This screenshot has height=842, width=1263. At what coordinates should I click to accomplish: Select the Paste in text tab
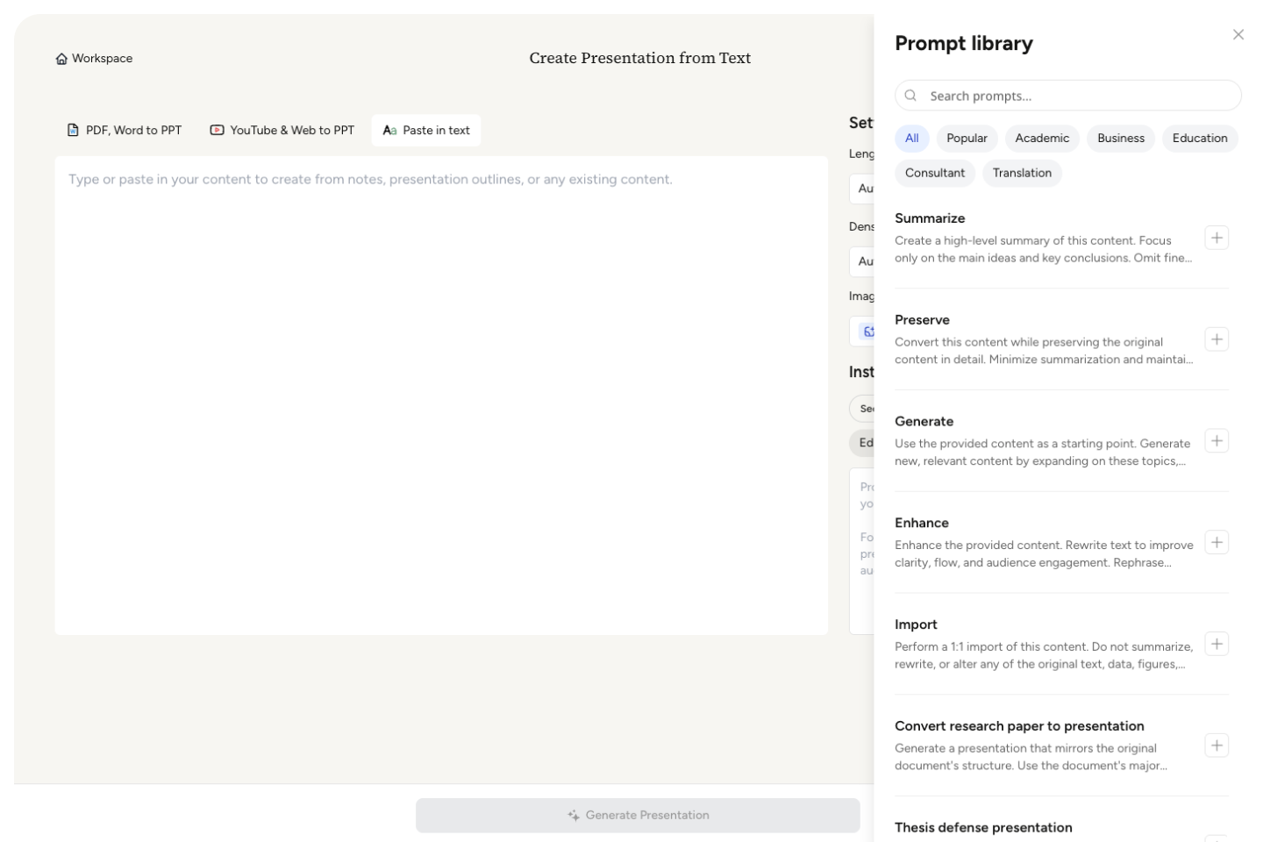(x=426, y=131)
